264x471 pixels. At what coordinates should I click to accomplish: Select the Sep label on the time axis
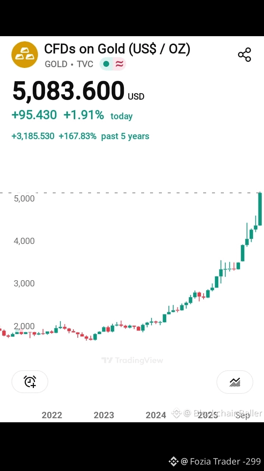pyautogui.click(x=243, y=415)
